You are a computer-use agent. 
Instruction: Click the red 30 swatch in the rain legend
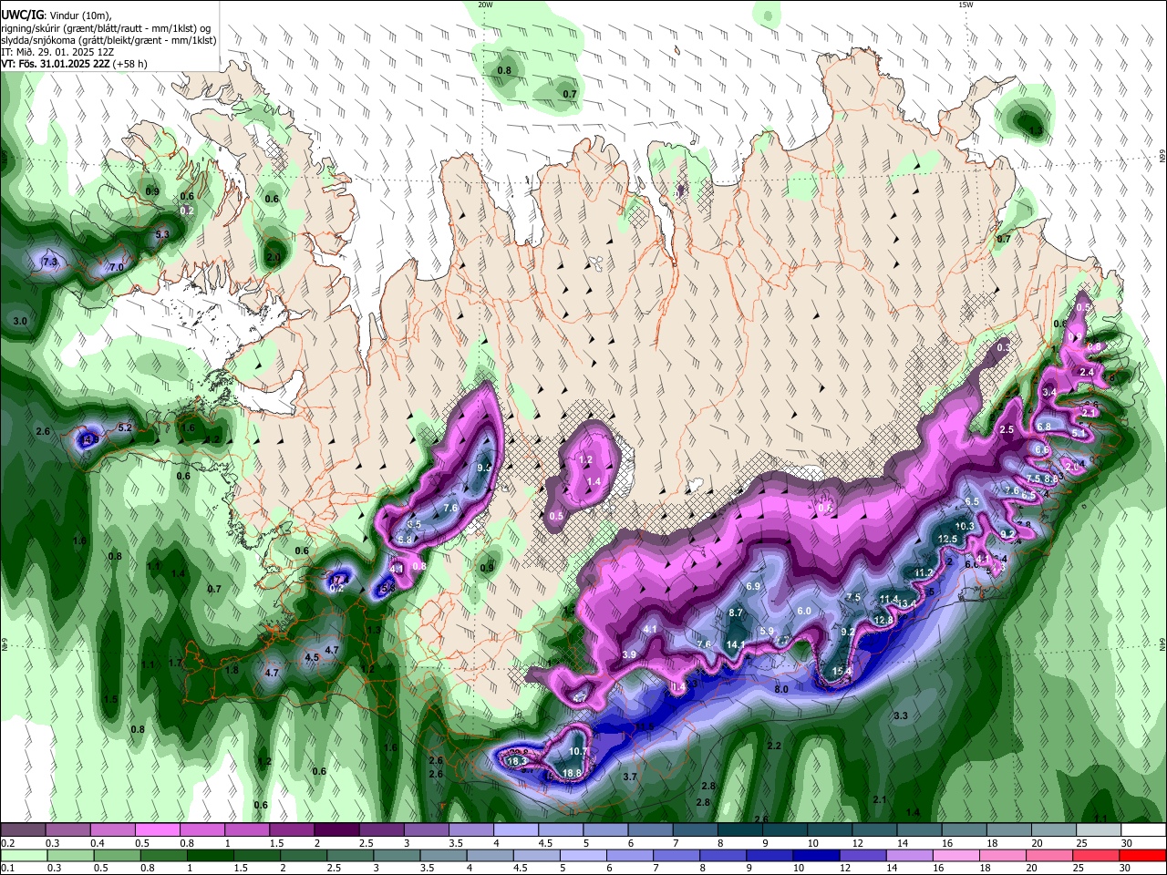click(x=1142, y=855)
